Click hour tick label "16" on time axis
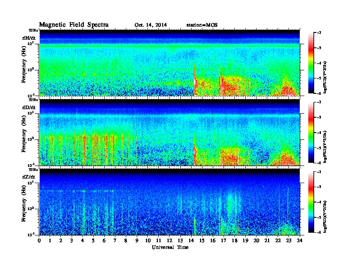This screenshot has height=276, width=357. (213, 241)
